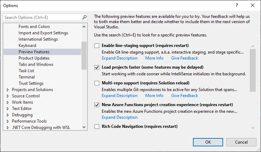Screen dimensions: 261x152
Task: Expand Projects and Solutions node
Action: [8, 90]
